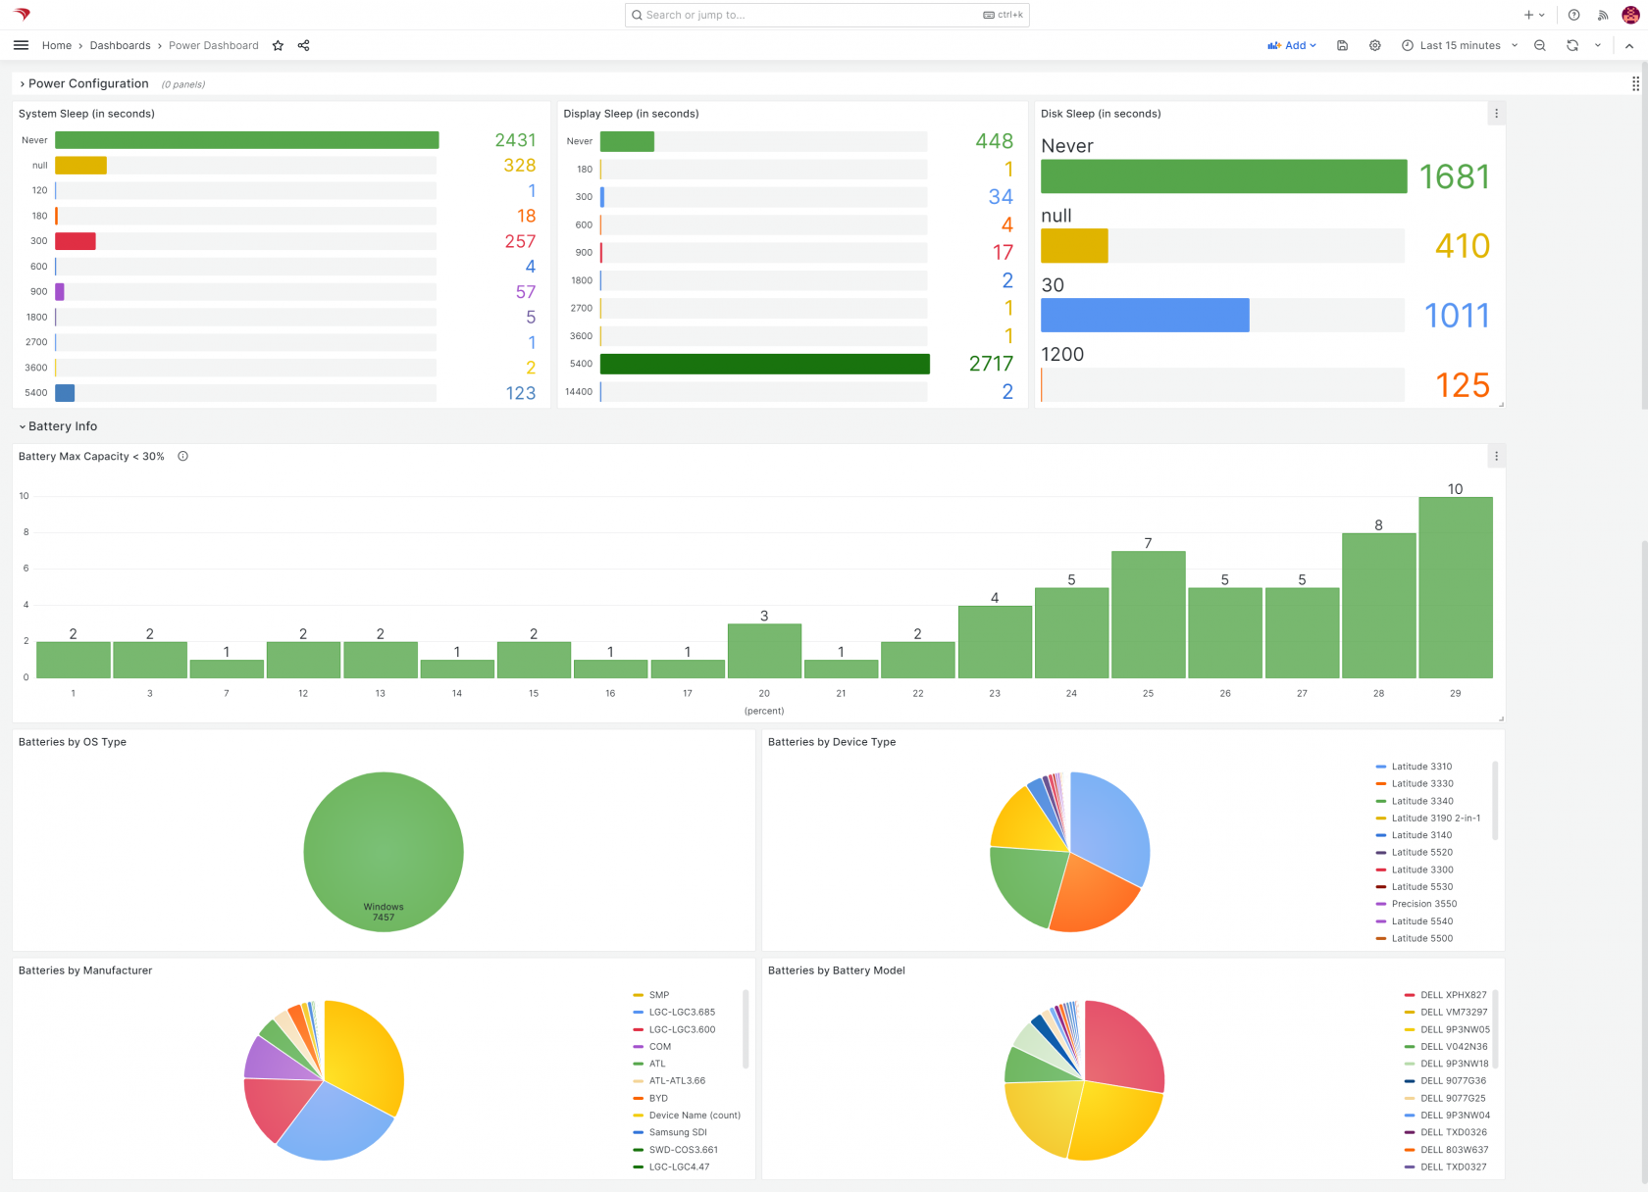Click the BYD legend color swatch

click(639, 1098)
